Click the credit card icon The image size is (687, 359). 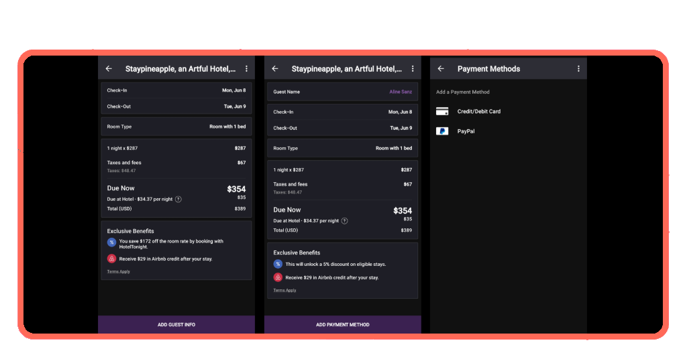tap(442, 111)
